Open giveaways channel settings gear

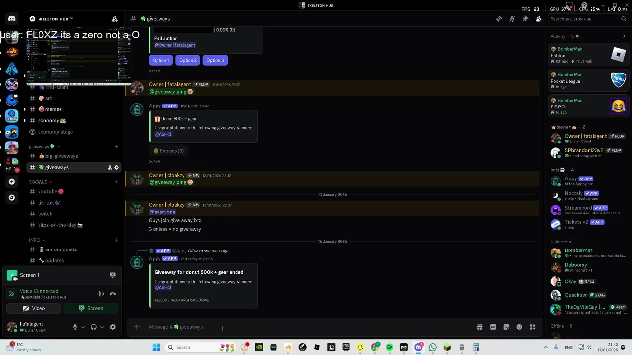(x=117, y=168)
